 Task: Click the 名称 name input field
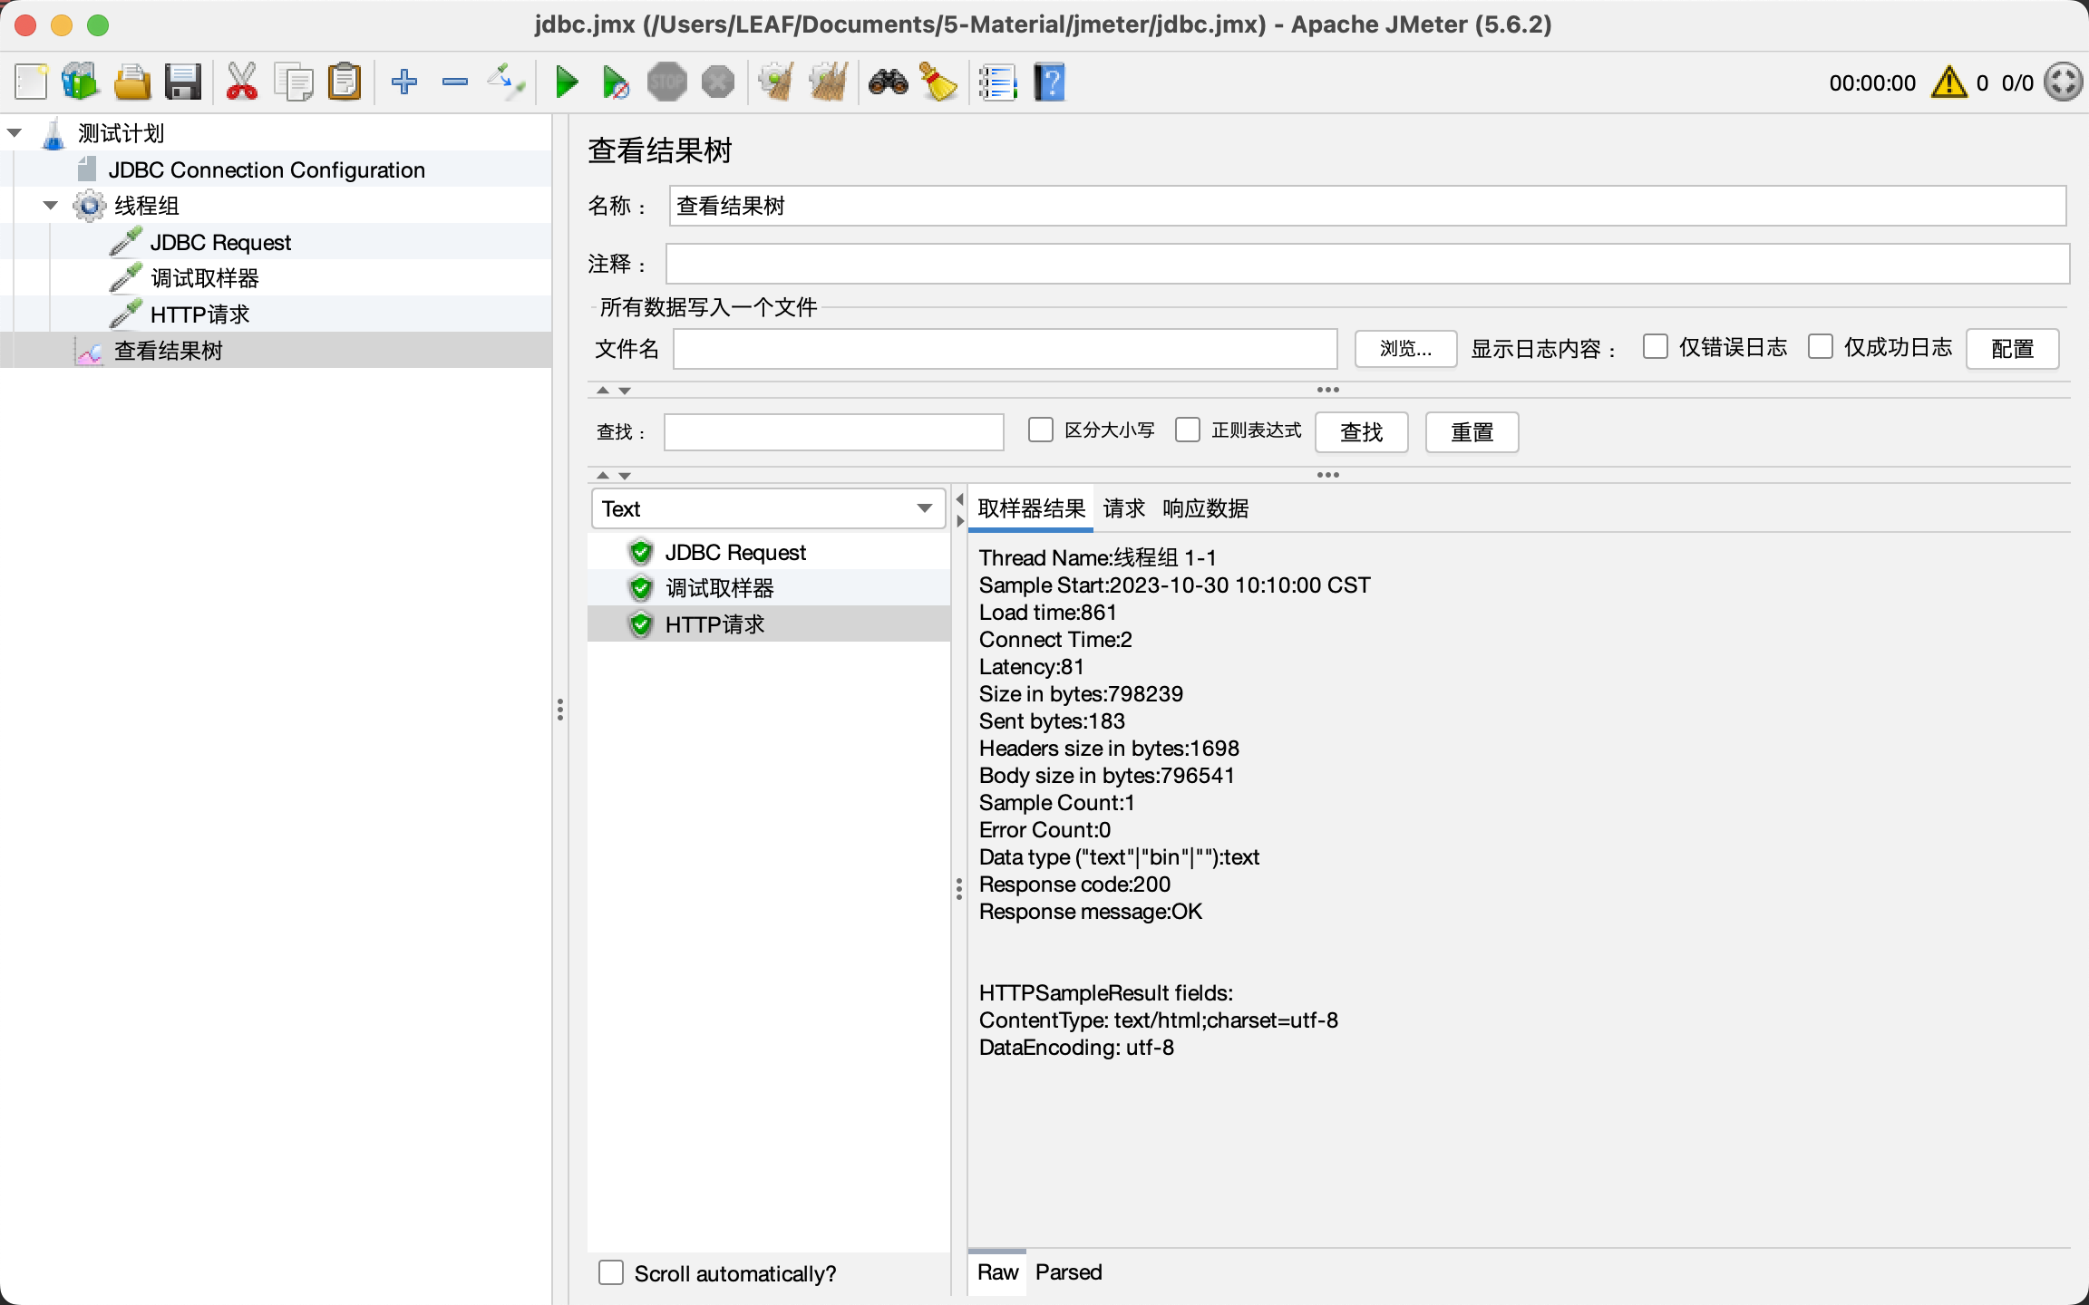[x=1367, y=206]
